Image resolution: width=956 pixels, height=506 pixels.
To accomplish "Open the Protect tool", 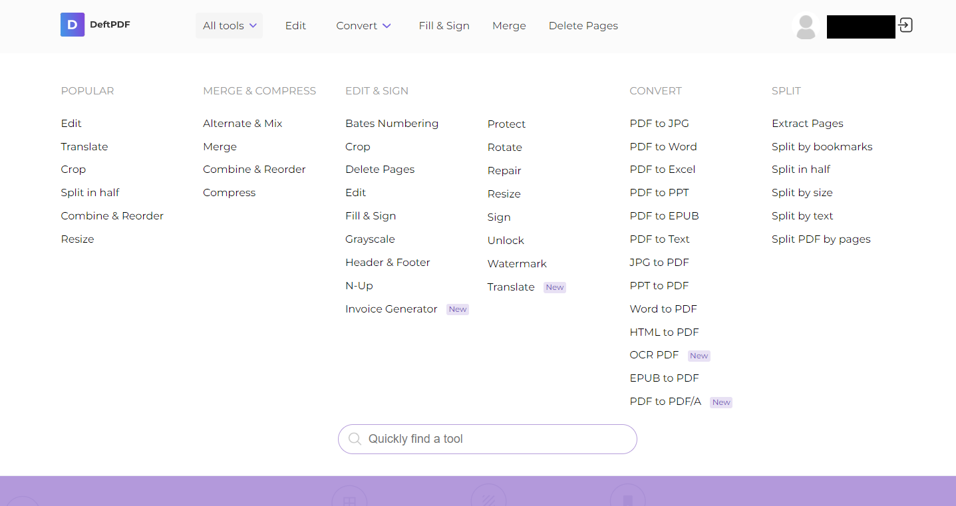I will [x=506, y=124].
